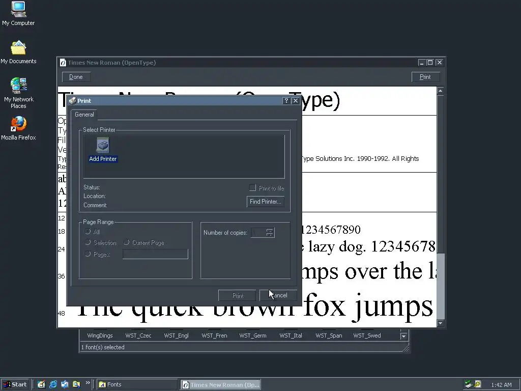Open My Documents desktop icon
The image size is (521, 391).
(x=18, y=52)
